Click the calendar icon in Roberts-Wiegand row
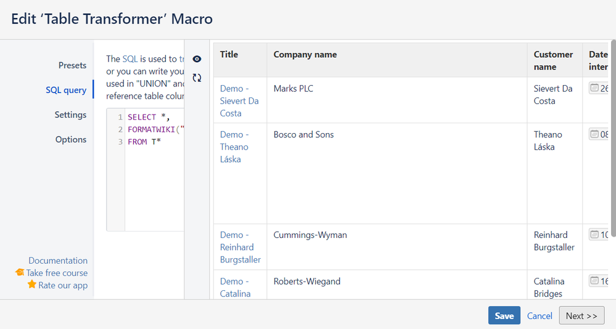 (x=594, y=280)
